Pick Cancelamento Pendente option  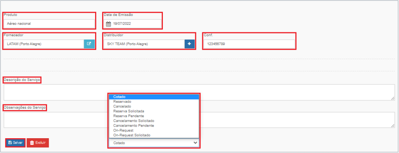[154, 125]
